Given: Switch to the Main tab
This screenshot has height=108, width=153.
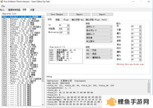Looking at the screenshot, I should [2, 10].
